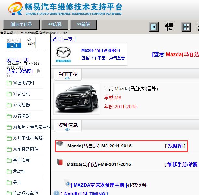Image resolution: width=199 pixels, height=195 pixels.
Task: Click 包含27个车型，点击查看 link
Action: pyautogui.click(x=103, y=58)
